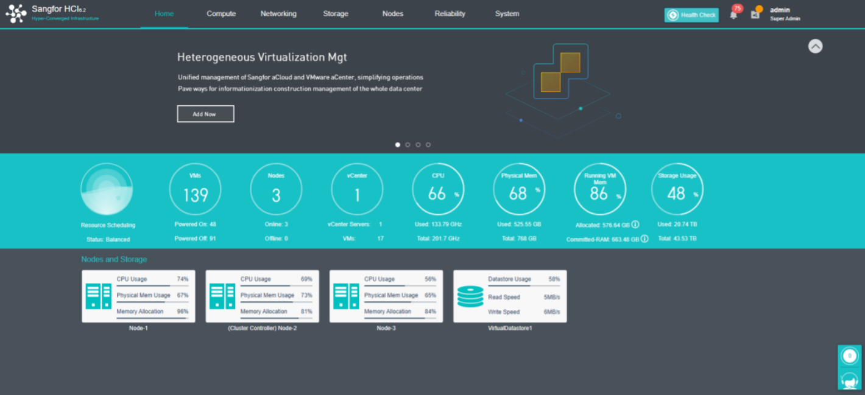Open the customer support headset icon
This screenshot has height=395, width=865.
(849, 380)
